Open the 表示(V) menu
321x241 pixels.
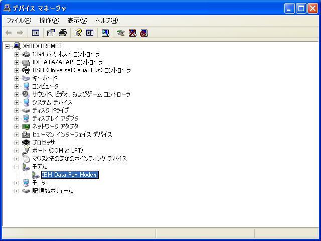pos(77,21)
